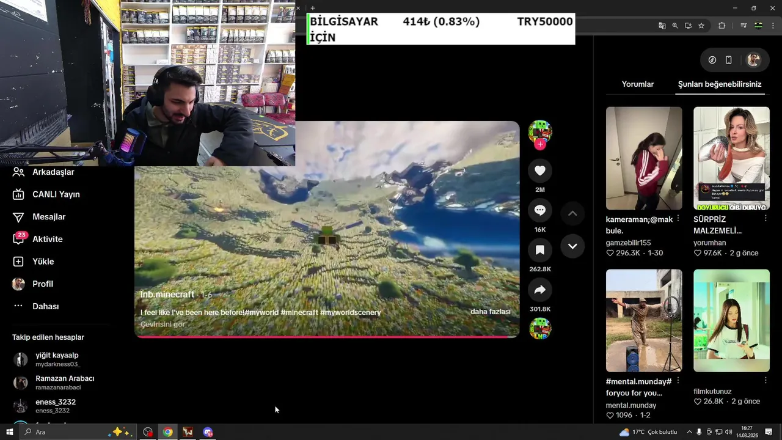This screenshot has width=782, height=440.
Task: Open the gamzebilir155 kameraman video thumbnail
Action: [644, 158]
